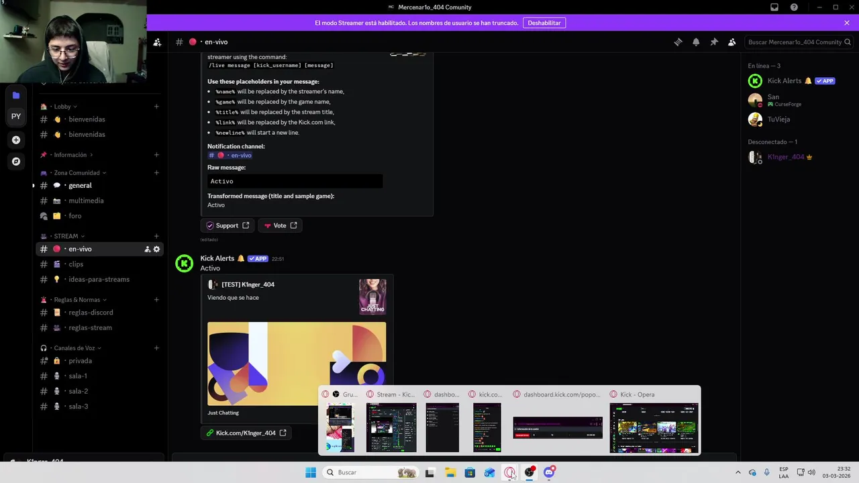Screen dimensions: 859x483
Task: Open en-vivo channel settings gear
Action: 156,249
